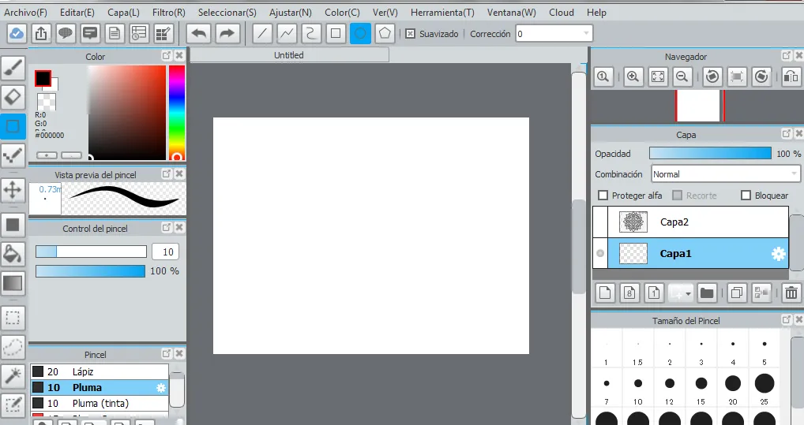
Task: Choose the curve shape mode
Action: click(311, 34)
